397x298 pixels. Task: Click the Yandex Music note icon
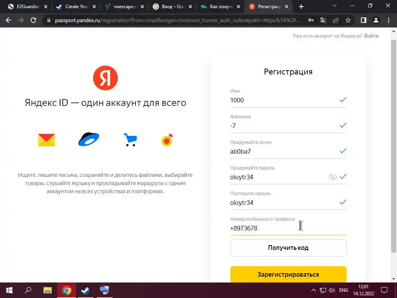167,140
